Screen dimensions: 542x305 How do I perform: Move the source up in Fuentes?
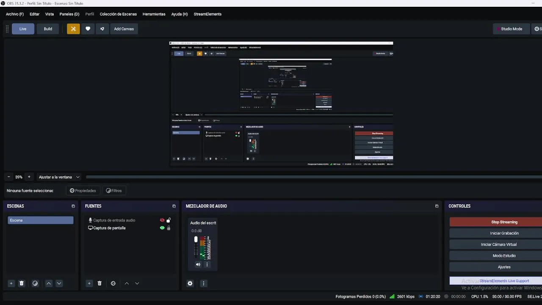click(127, 283)
